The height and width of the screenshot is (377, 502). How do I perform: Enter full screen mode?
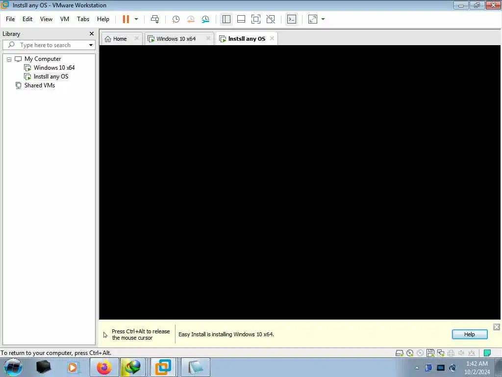tap(256, 19)
